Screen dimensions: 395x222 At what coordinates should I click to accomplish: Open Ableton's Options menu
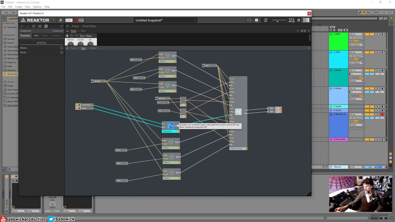tap(37, 7)
